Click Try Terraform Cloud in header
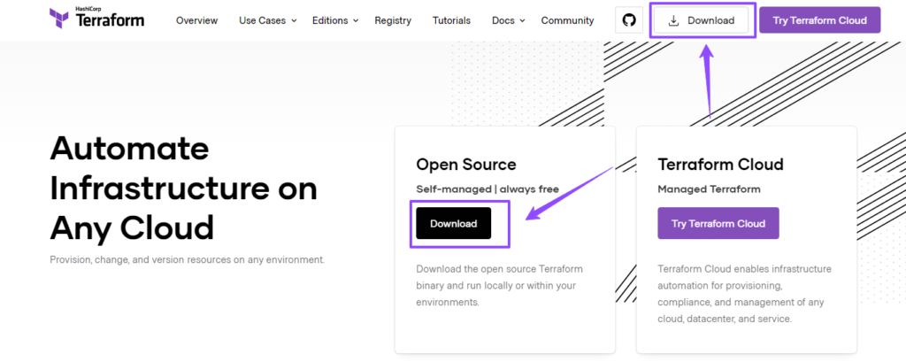 tap(820, 20)
